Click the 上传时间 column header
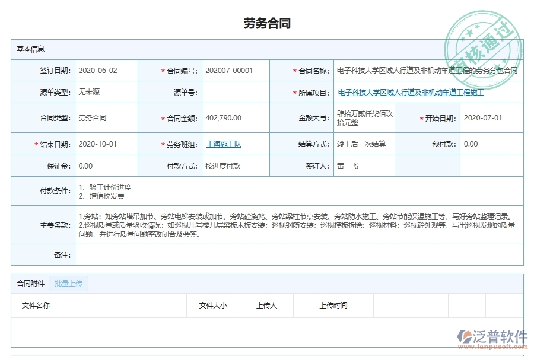 332,306
